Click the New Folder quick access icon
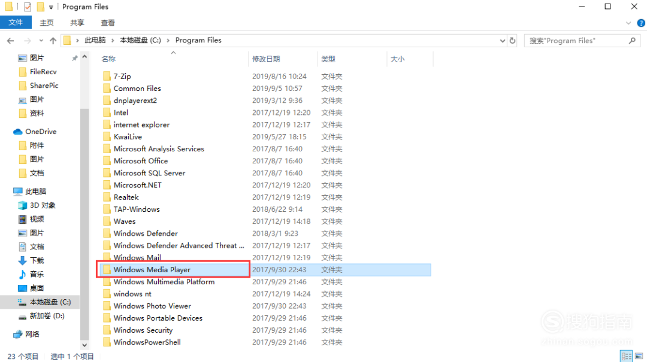This screenshot has height=362, width=647. point(41,7)
